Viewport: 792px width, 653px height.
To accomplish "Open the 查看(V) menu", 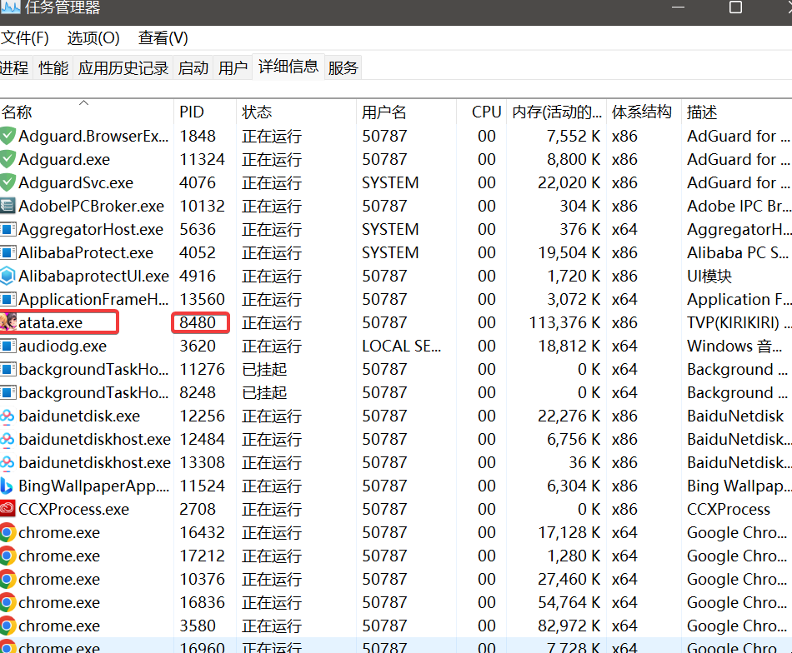I will (x=163, y=38).
